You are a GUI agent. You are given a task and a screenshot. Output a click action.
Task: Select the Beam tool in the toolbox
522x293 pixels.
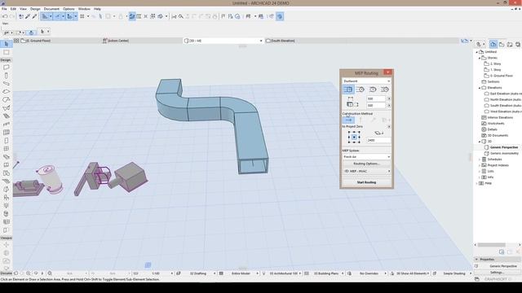click(6, 83)
